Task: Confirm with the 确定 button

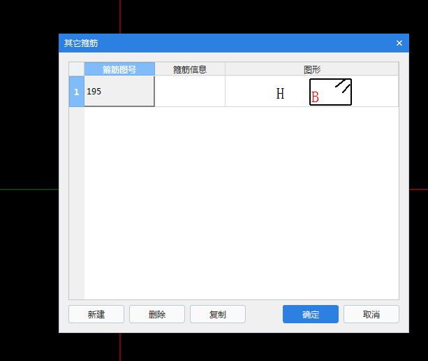Action: (311, 314)
